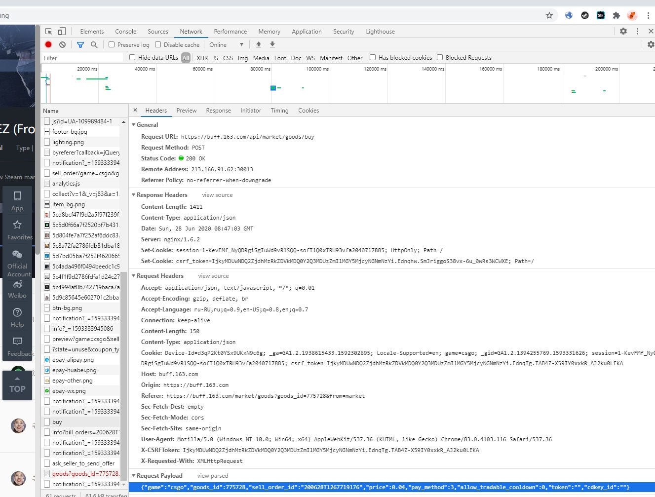Select the epay-alipay.png request
The width and height of the screenshot is (655, 497).
pyautogui.click(x=81, y=360)
